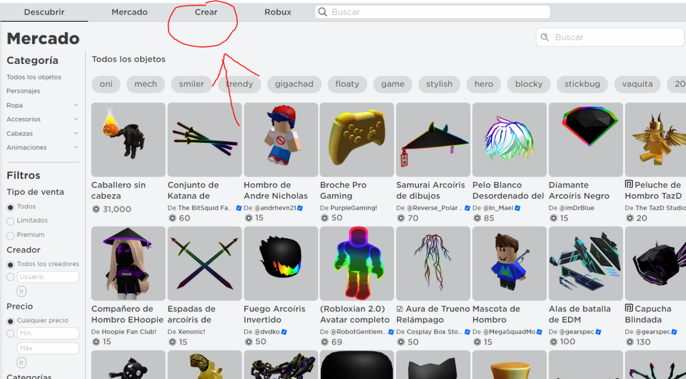Visit the Cosplay Box Sto... creator link

436,332
